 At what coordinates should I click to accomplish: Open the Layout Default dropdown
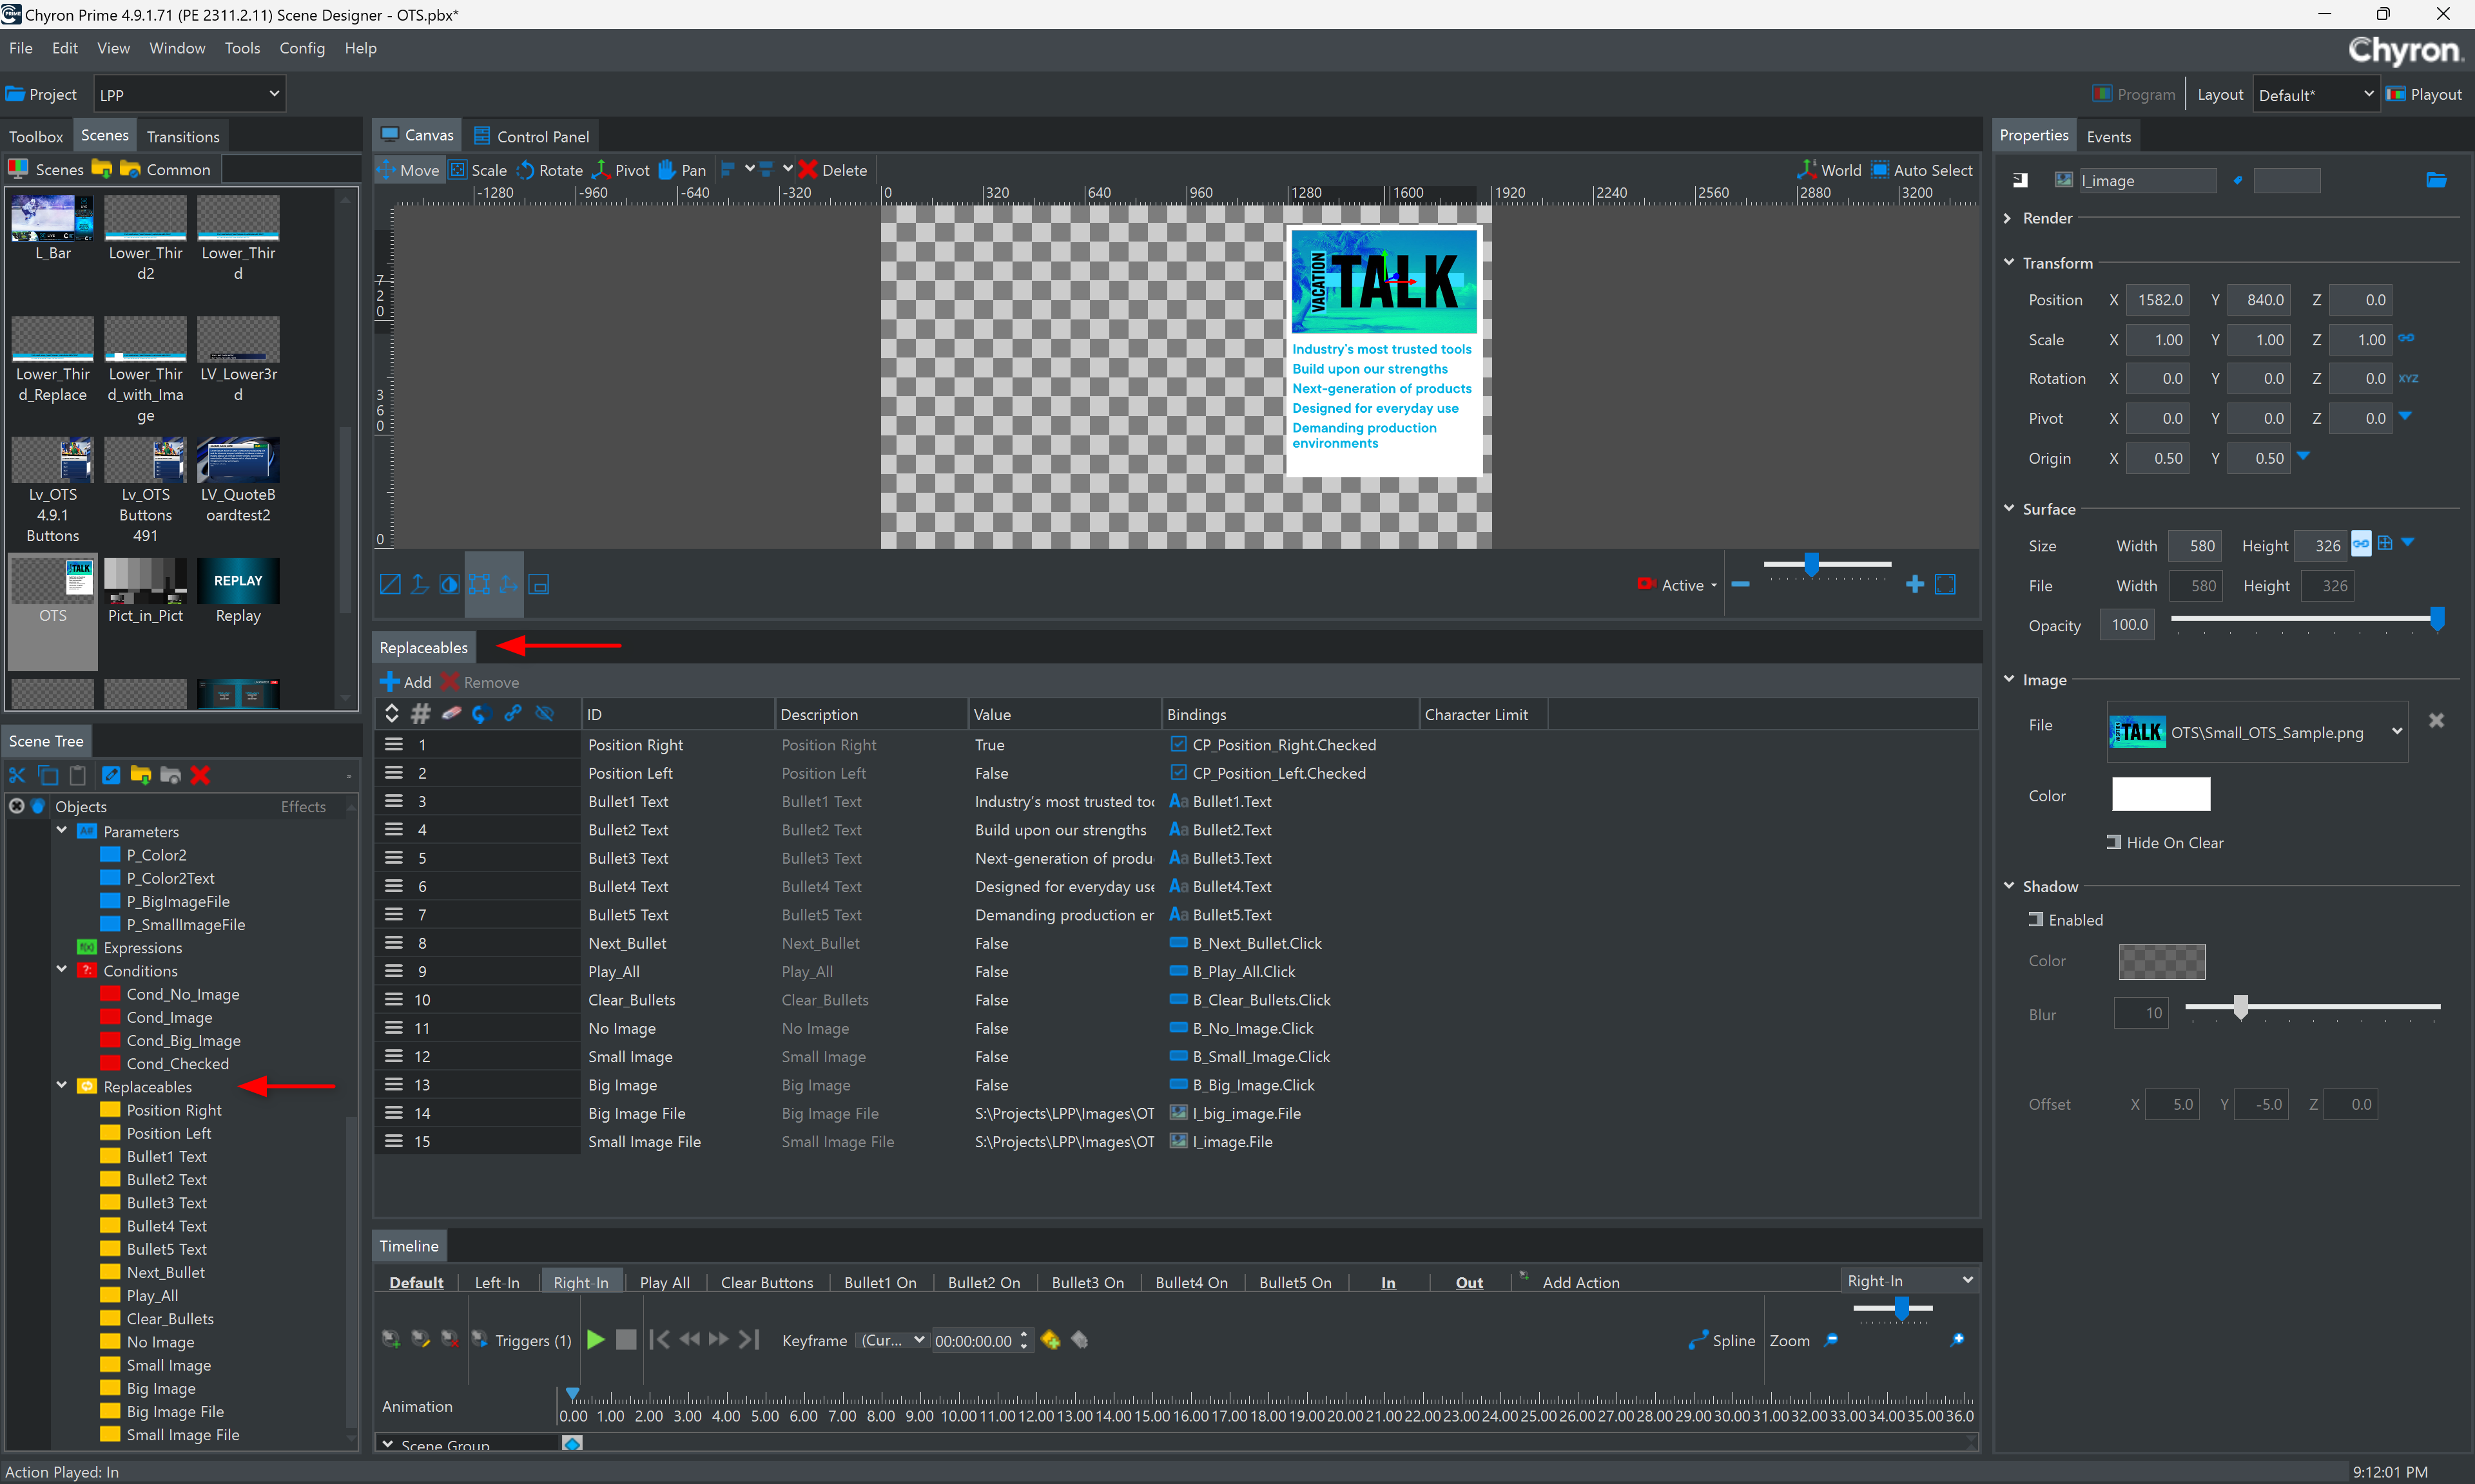(2315, 94)
